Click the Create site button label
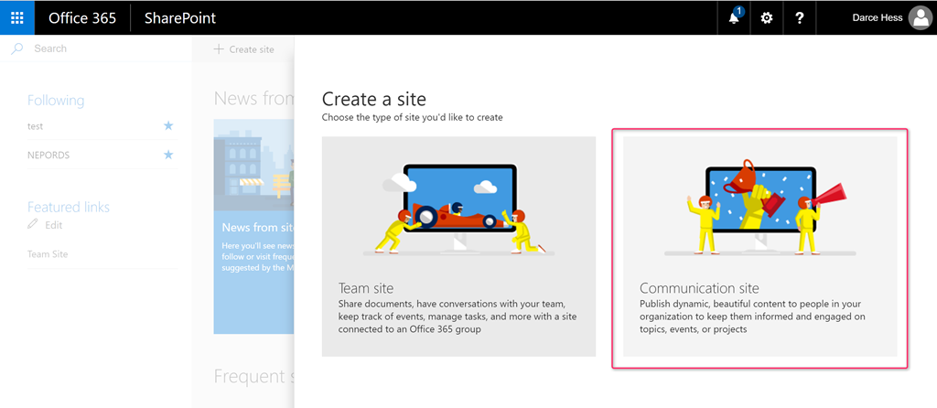937x408 pixels. click(x=252, y=49)
